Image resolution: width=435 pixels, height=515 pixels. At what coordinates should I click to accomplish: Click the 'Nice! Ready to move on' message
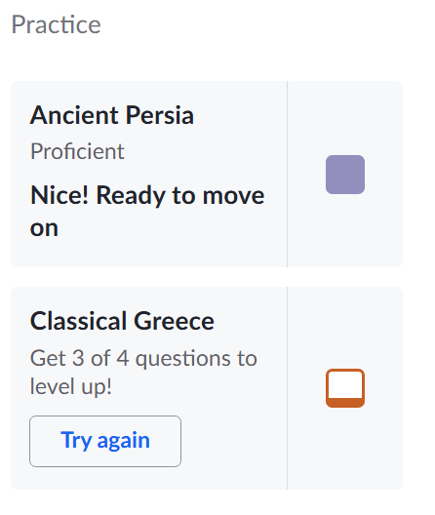point(147,211)
